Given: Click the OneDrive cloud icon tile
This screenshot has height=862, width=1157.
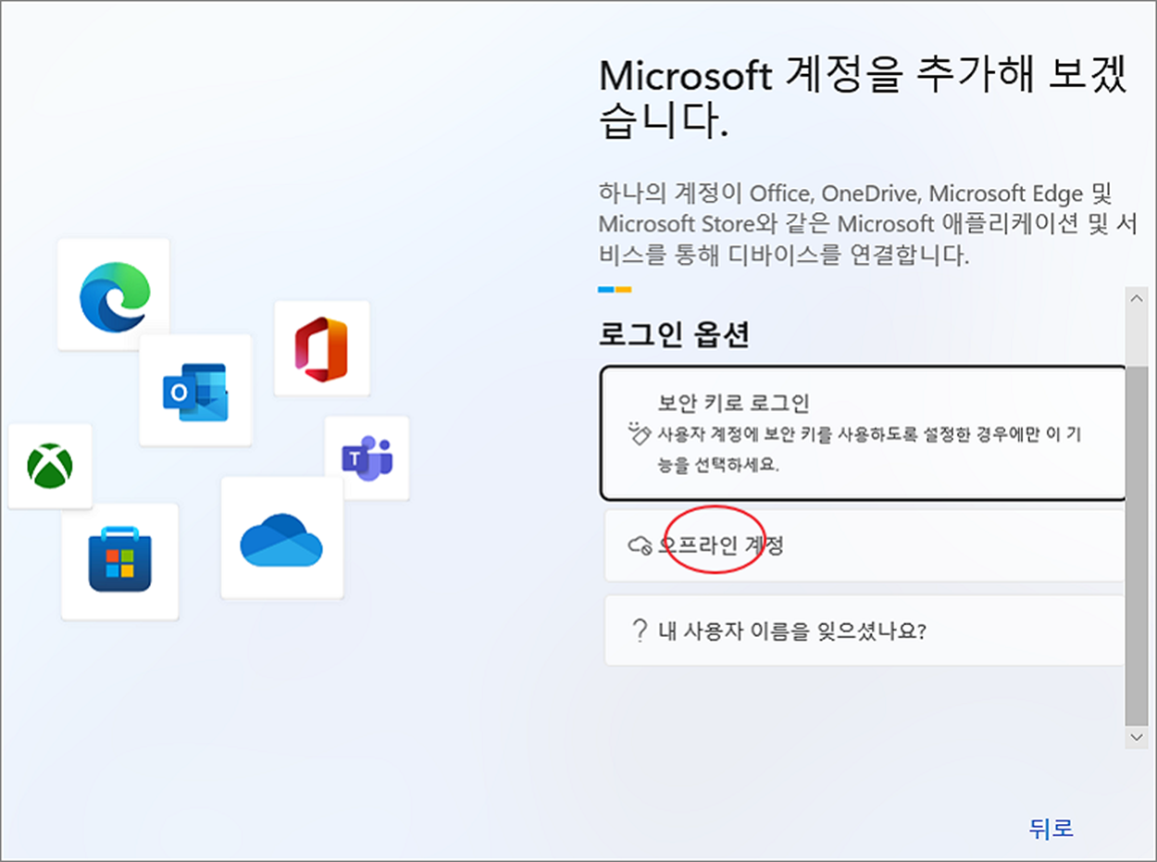Looking at the screenshot, I should click(x=281, y=538).
